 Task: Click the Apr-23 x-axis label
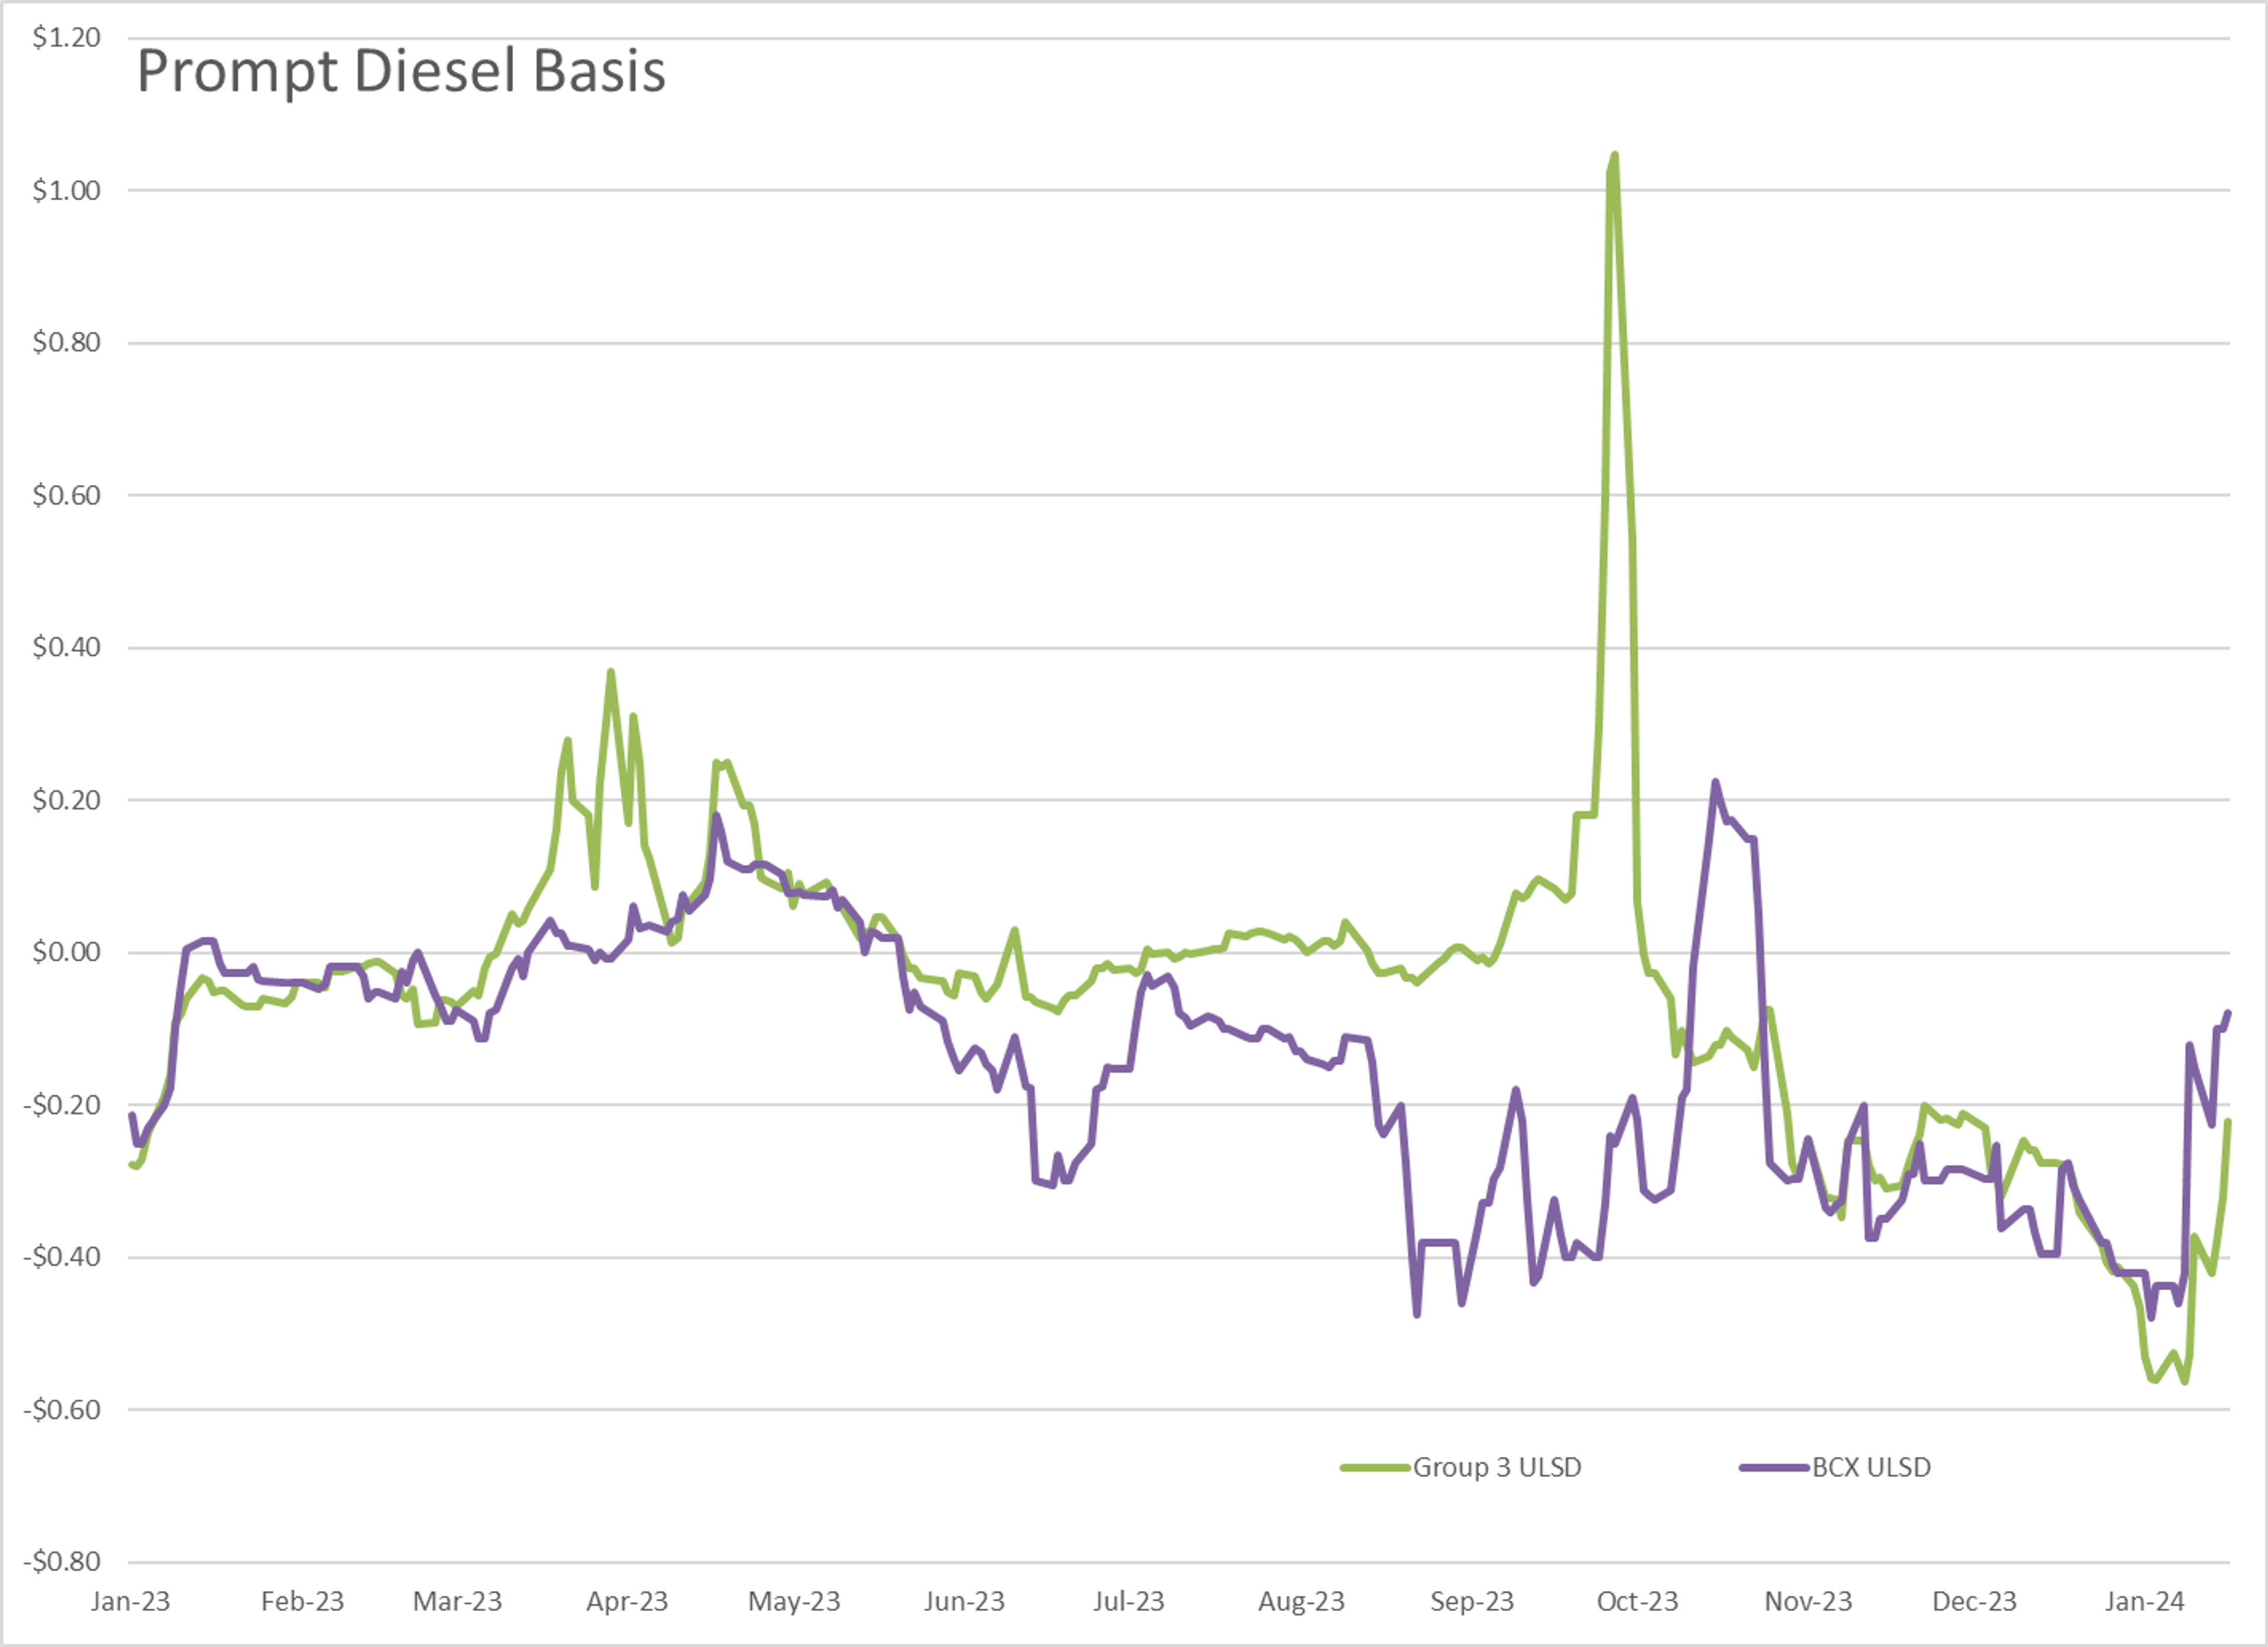tap(627, 1601)
